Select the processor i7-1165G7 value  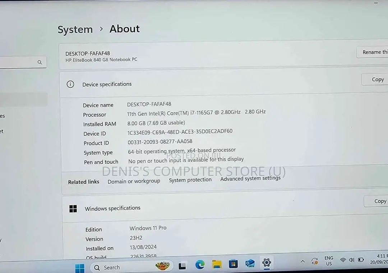pos(196,113)
